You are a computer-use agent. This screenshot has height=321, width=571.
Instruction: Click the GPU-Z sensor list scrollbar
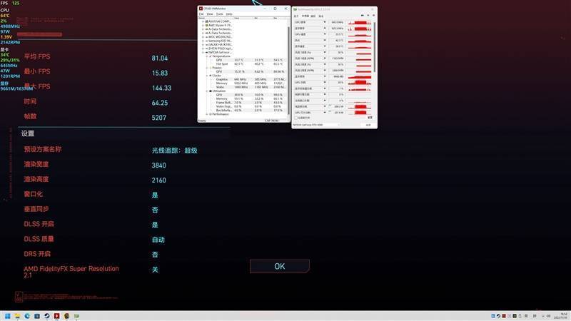pyautogui.click(x=375, y=47)
